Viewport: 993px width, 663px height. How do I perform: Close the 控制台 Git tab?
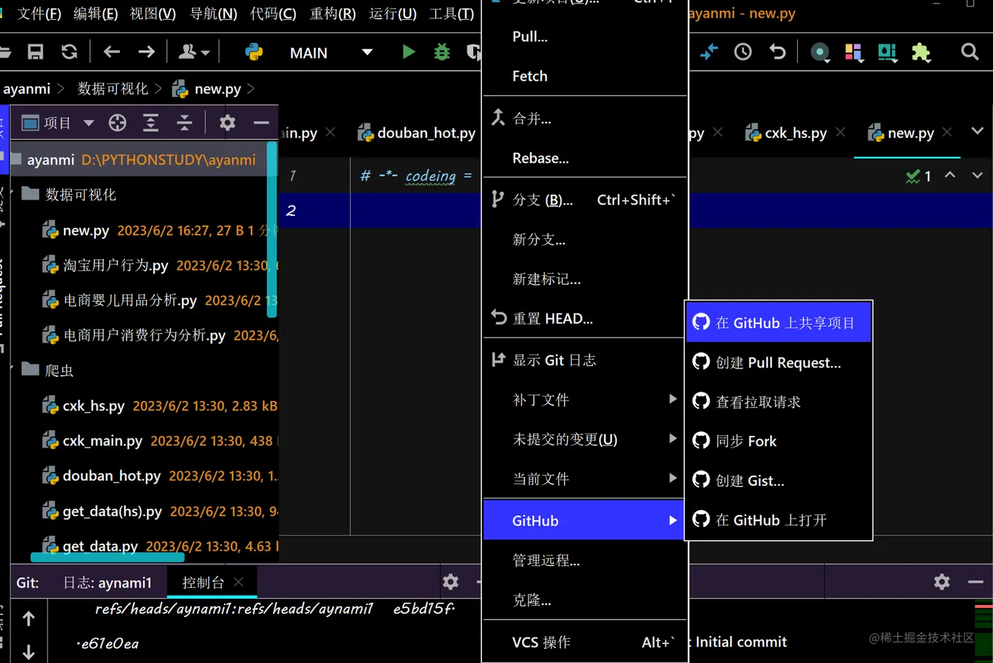[238, 582]
